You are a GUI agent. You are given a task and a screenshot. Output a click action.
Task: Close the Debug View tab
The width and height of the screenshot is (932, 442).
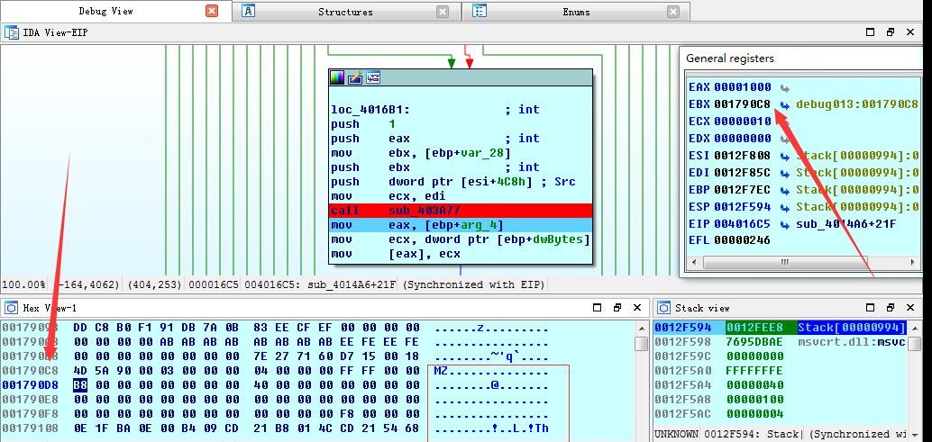(x=212, y=11)
